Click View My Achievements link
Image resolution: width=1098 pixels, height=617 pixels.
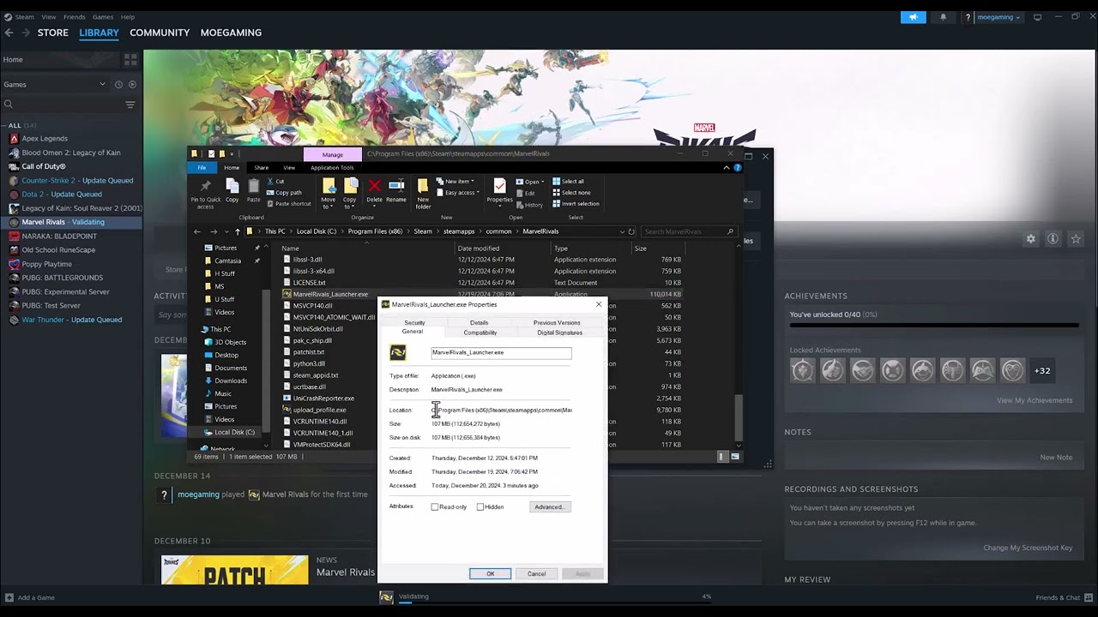(x=1035, y=400)
